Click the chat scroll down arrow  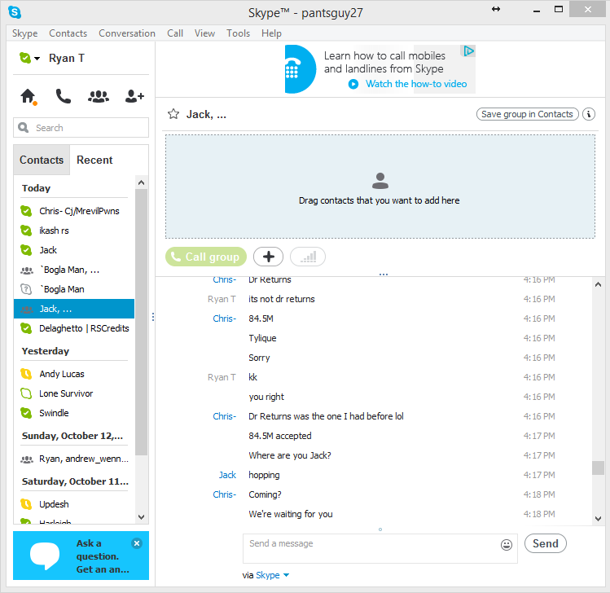[598, 519]
